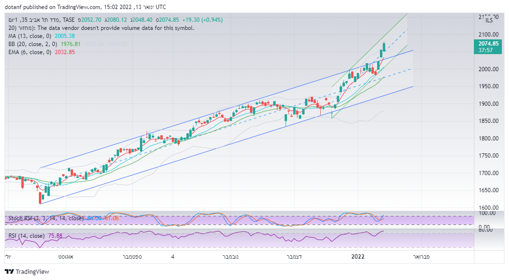The width and height of the screenshot is (509, 280).
Task: Click the דצמבר label on time axis
Action: coord(295,257)
